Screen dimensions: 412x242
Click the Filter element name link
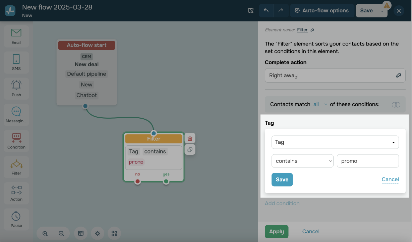[302, 30]
